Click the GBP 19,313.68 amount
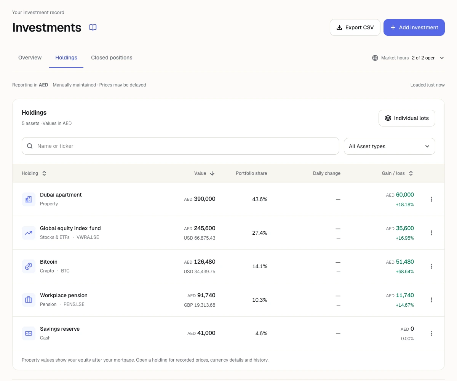This screenshot has width=457, height=381. [200, 305]
